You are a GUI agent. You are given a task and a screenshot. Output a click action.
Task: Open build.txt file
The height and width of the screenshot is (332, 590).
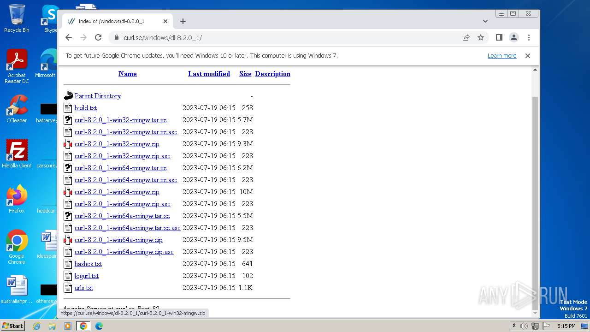point(86,108)
